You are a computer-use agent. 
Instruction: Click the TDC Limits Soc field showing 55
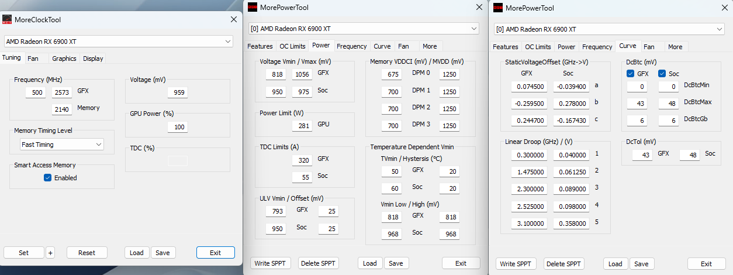coord(302,177)
